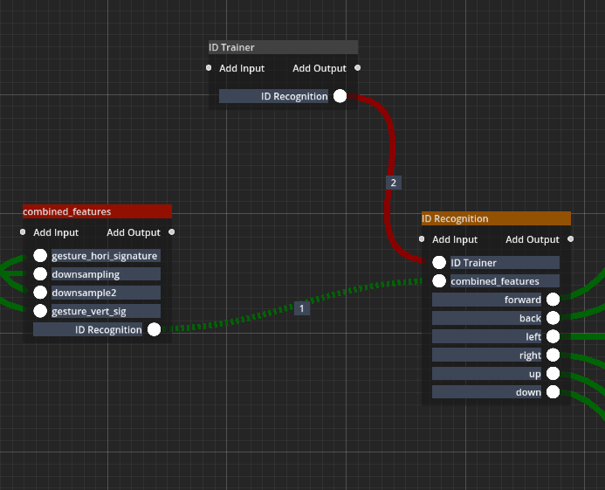
Task: Click Add Input on the ID Trainer node
Action: pyautogui.click(x=241, y=68)
